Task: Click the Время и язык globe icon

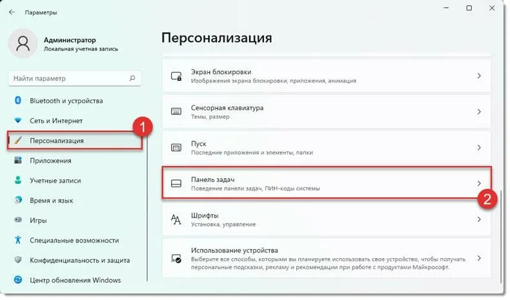Action: click(18, 200)
